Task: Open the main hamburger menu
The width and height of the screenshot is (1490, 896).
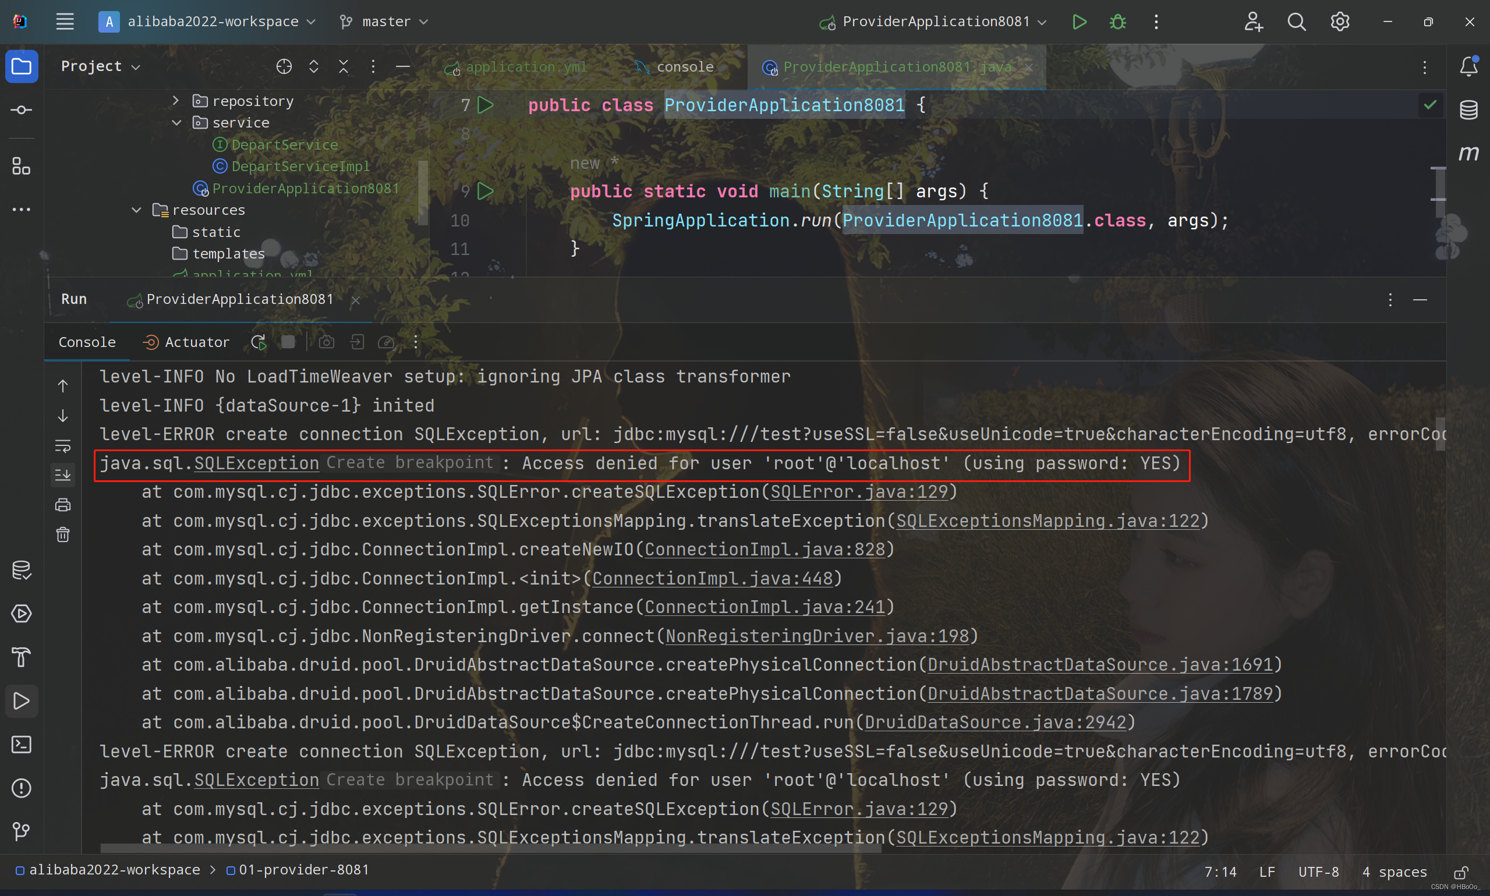Action: coord(65,22)
